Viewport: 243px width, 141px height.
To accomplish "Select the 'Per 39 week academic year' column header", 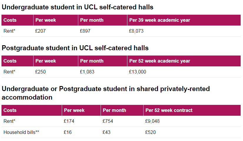I will point(159,20).
